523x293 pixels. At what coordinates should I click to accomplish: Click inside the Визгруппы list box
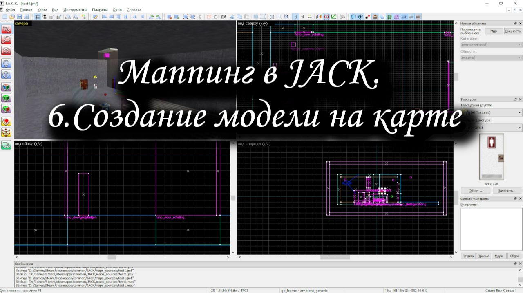(x=491, y=229)
